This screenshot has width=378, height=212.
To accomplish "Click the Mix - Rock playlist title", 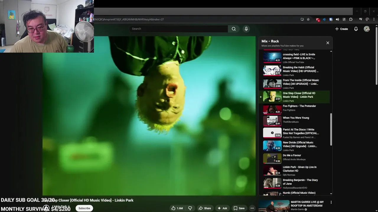I will tap(270, 41).
